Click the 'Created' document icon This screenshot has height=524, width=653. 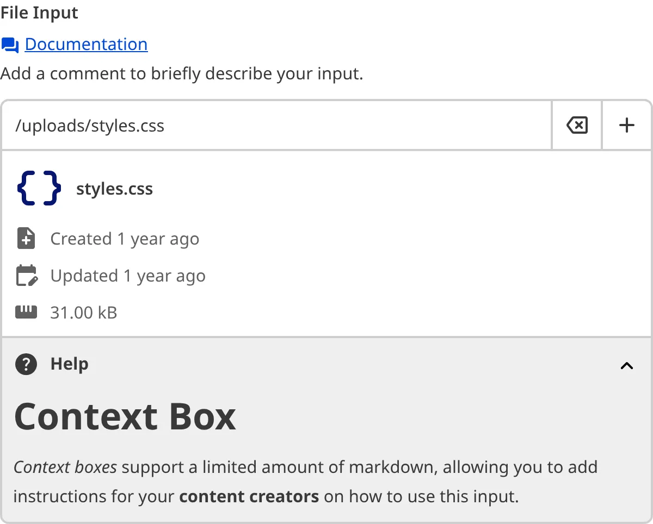25,238
